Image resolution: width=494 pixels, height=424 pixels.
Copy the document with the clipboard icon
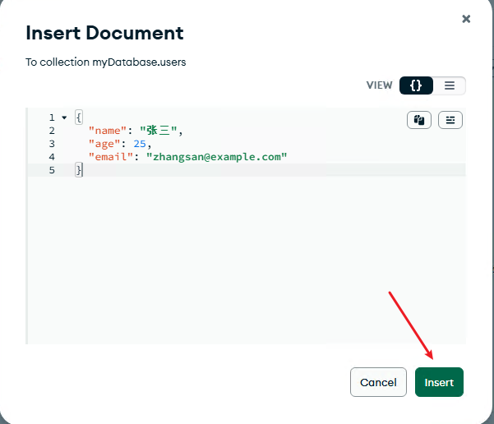[x=419, y=120]
